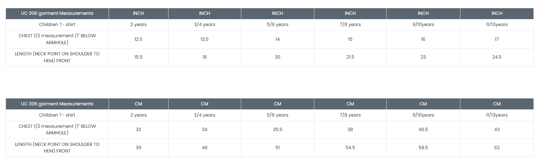Click the 32 chest value cell
This screenshot has height=163, width=545.
pos(138,130)
